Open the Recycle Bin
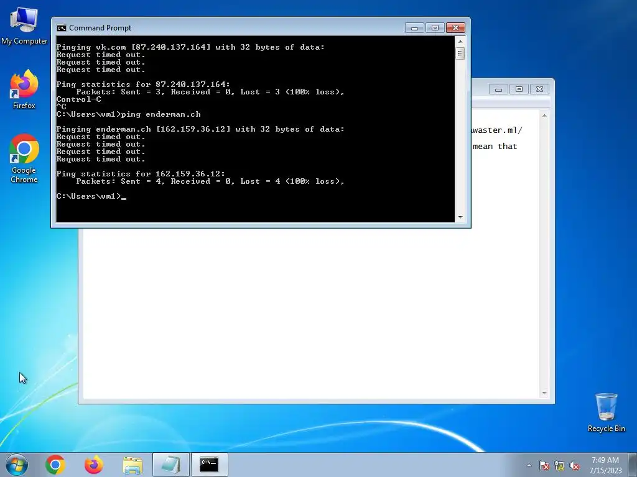 click(x=606, y=412)
